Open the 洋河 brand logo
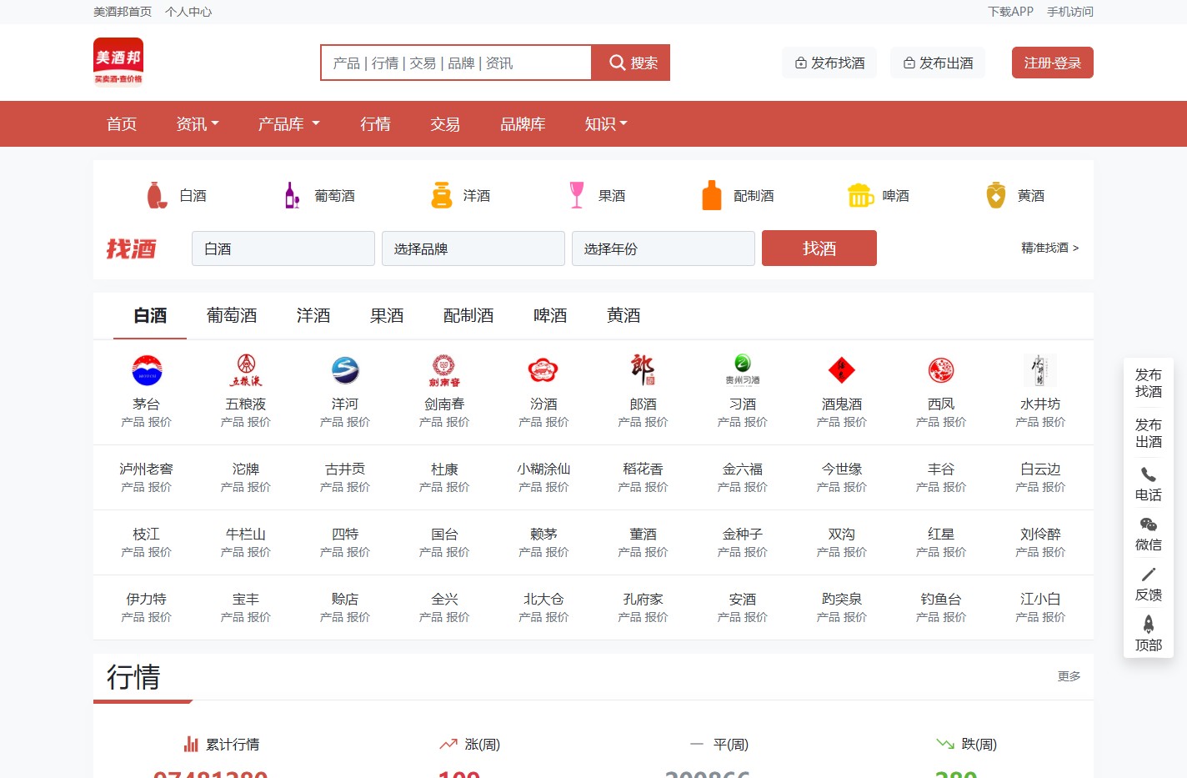 click(x=345, y=370)
